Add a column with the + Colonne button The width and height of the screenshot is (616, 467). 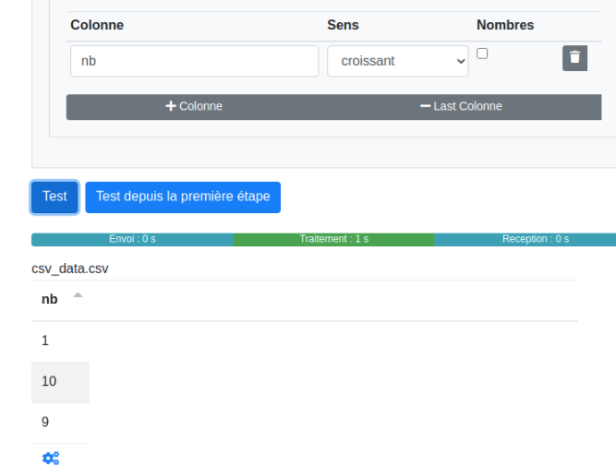coord(194,106)
